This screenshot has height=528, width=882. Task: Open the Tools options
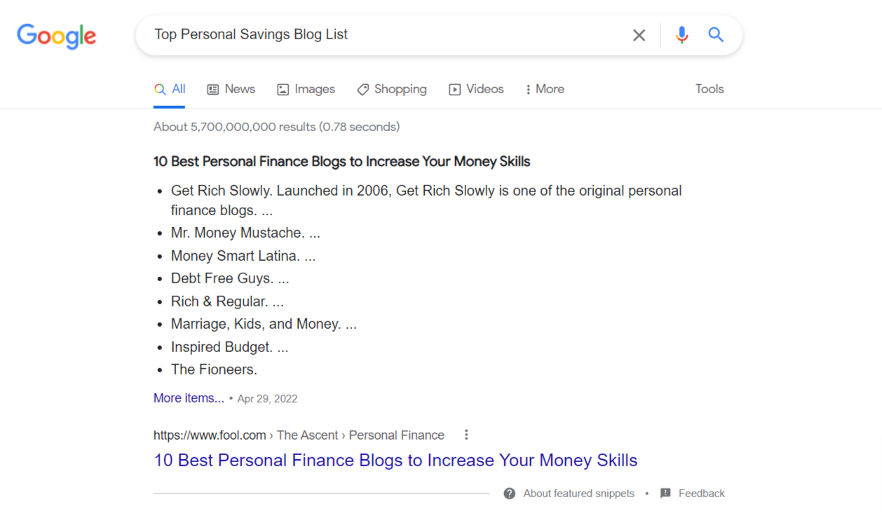point(710,89)
